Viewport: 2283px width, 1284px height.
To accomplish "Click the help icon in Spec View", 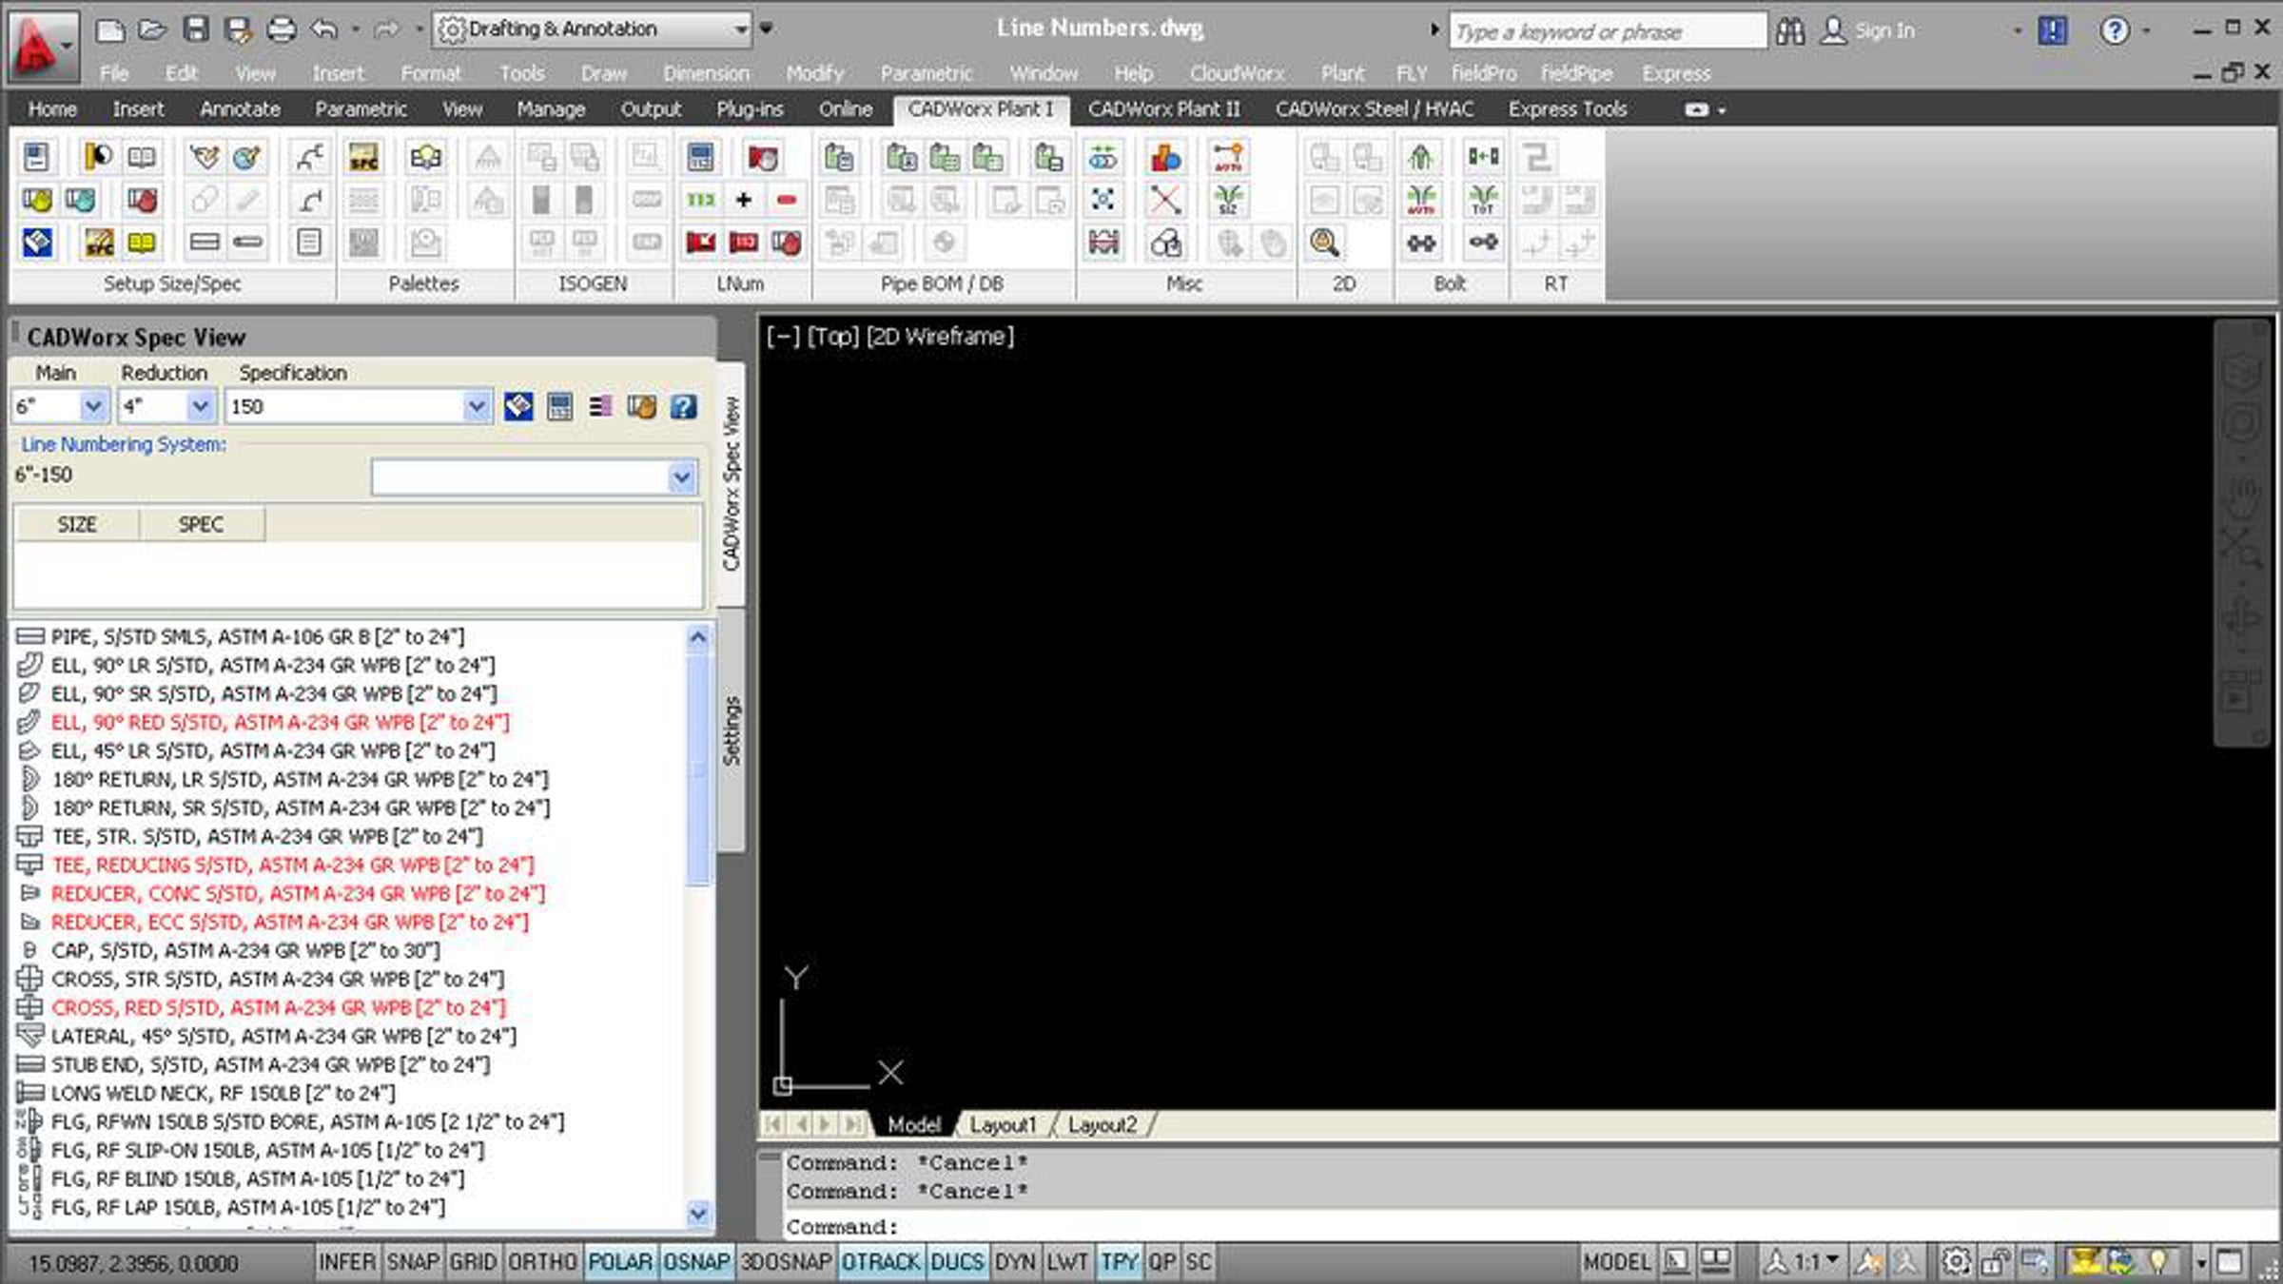I will click(x=683, y=407).
